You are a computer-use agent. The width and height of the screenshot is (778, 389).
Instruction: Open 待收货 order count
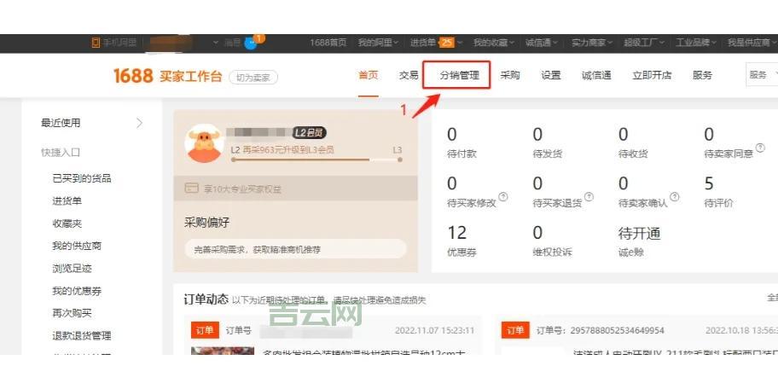coord(633,142)
